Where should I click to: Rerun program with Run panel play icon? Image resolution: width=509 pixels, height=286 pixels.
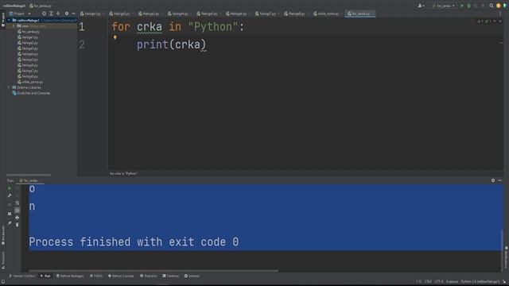point(10,188)
